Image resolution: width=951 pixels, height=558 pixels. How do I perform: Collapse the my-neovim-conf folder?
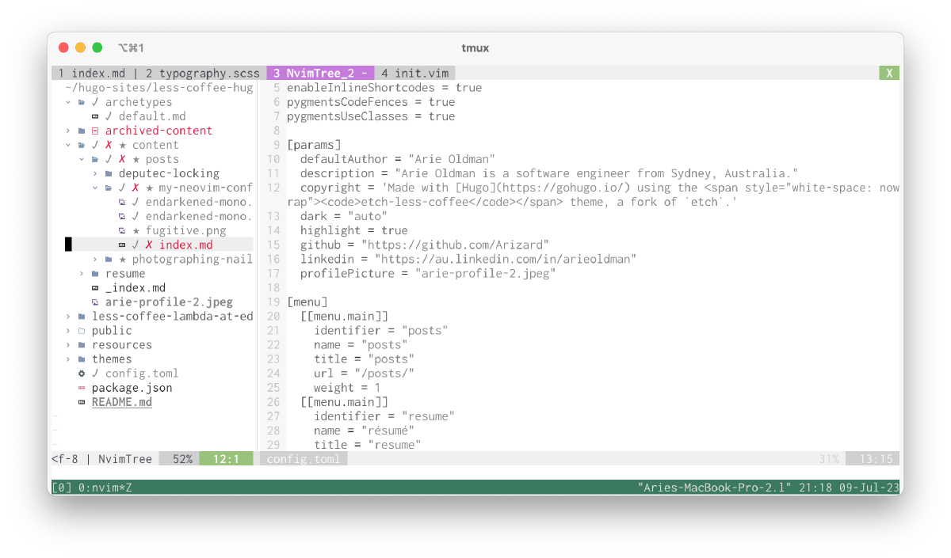click(x=95, y=188)
